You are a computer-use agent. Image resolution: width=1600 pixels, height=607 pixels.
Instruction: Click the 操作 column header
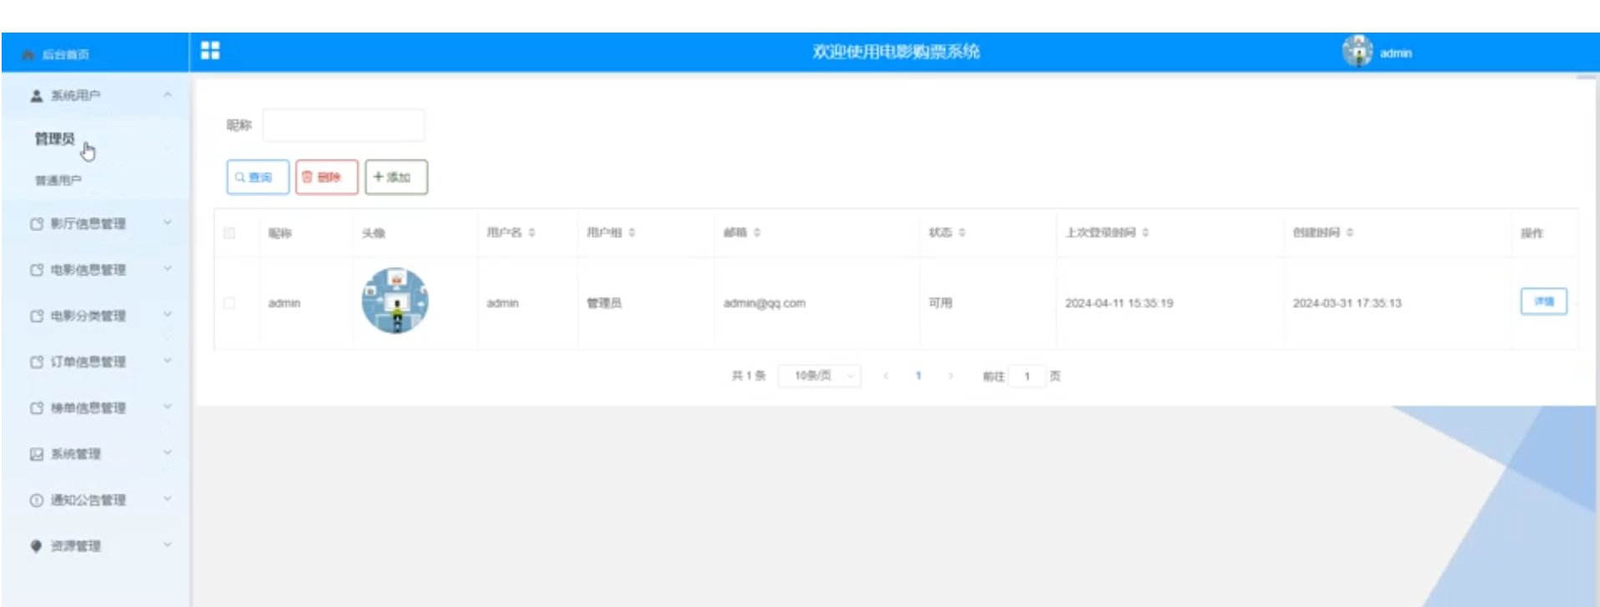tap(1531, 233)
